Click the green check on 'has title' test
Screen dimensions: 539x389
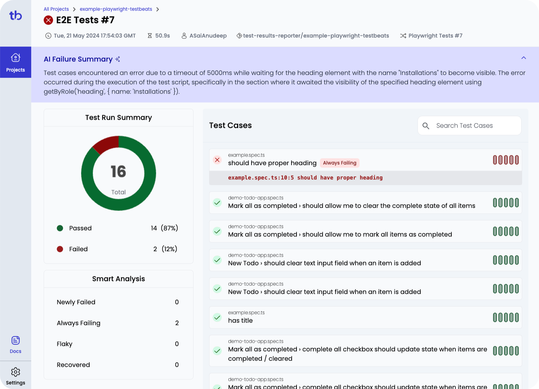click(x=217, y=317)
